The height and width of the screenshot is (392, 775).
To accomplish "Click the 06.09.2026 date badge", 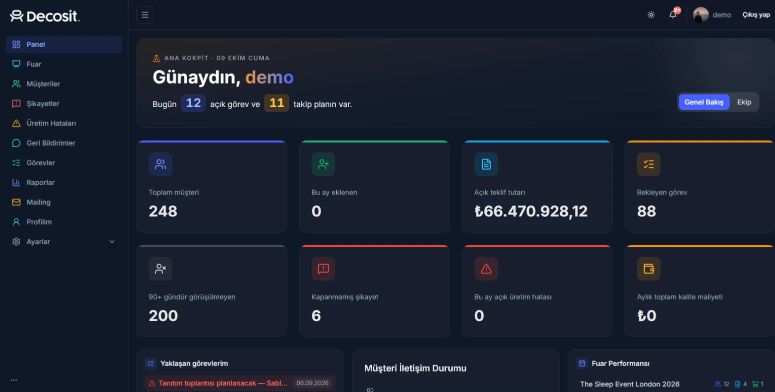I will click(313, 383).
